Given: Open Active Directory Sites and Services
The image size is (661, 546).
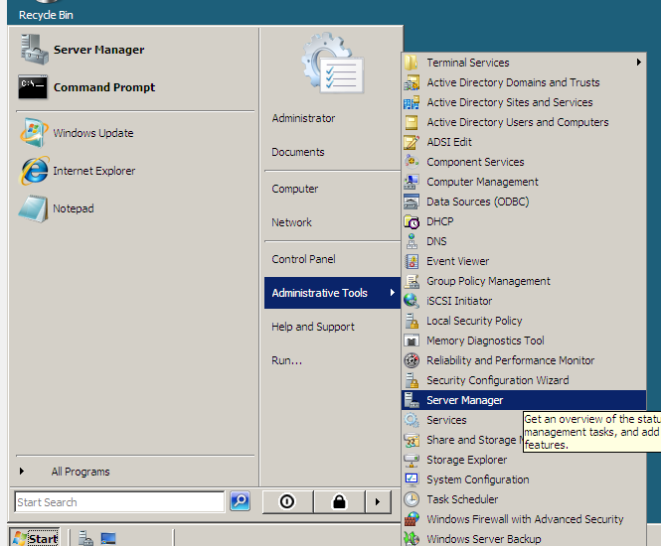Looking at the screenshot, I should pyautogui.click(x=524, y=102).
